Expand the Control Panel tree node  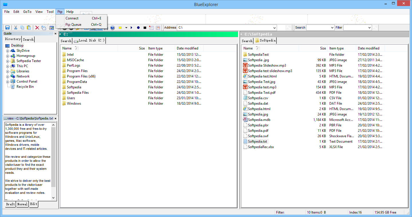tap(8, 81)
